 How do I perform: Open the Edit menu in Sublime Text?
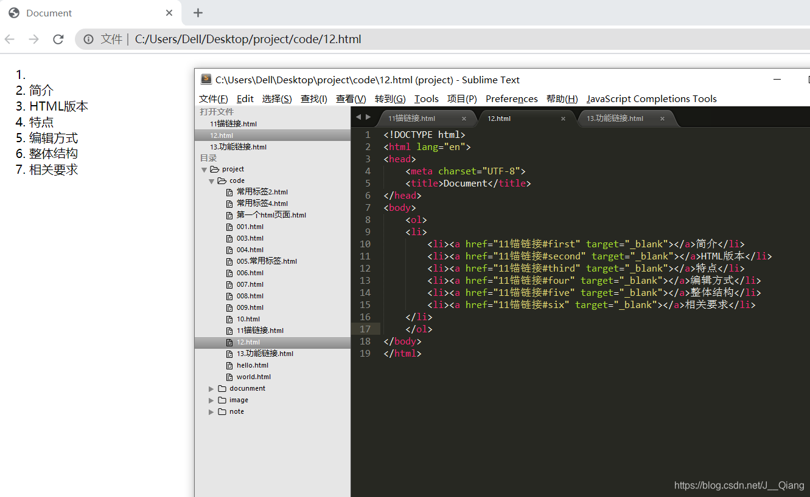(x=245, y=98)
